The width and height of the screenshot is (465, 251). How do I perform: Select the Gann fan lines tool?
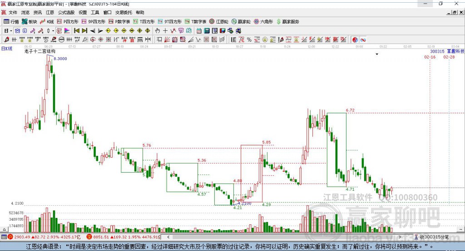[x=167, y=40]
